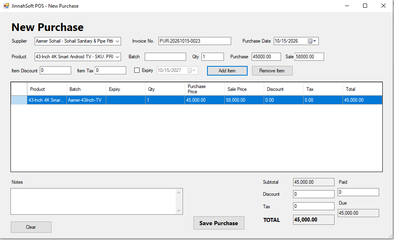Click inside the Notes text area
This screenshot has height=240, width=394.
[93, 201]
